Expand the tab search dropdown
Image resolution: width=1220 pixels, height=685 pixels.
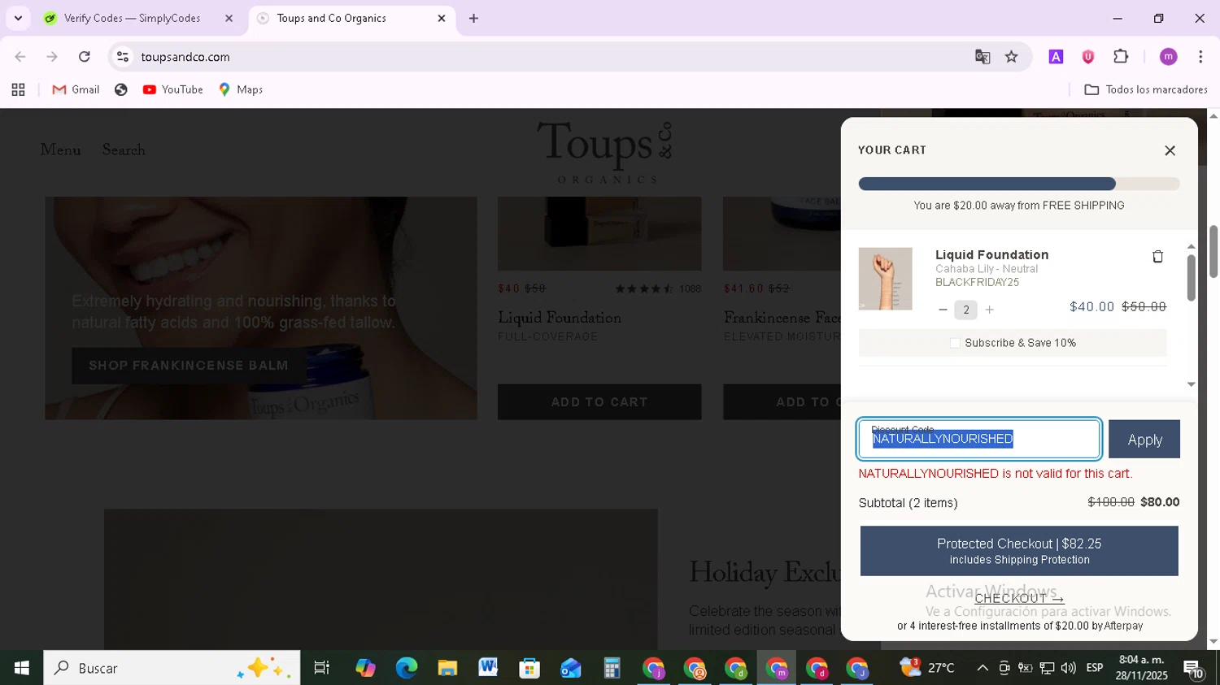coord(18,18)
